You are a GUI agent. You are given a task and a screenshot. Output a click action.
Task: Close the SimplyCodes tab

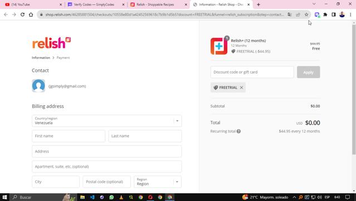click(124, 4)
